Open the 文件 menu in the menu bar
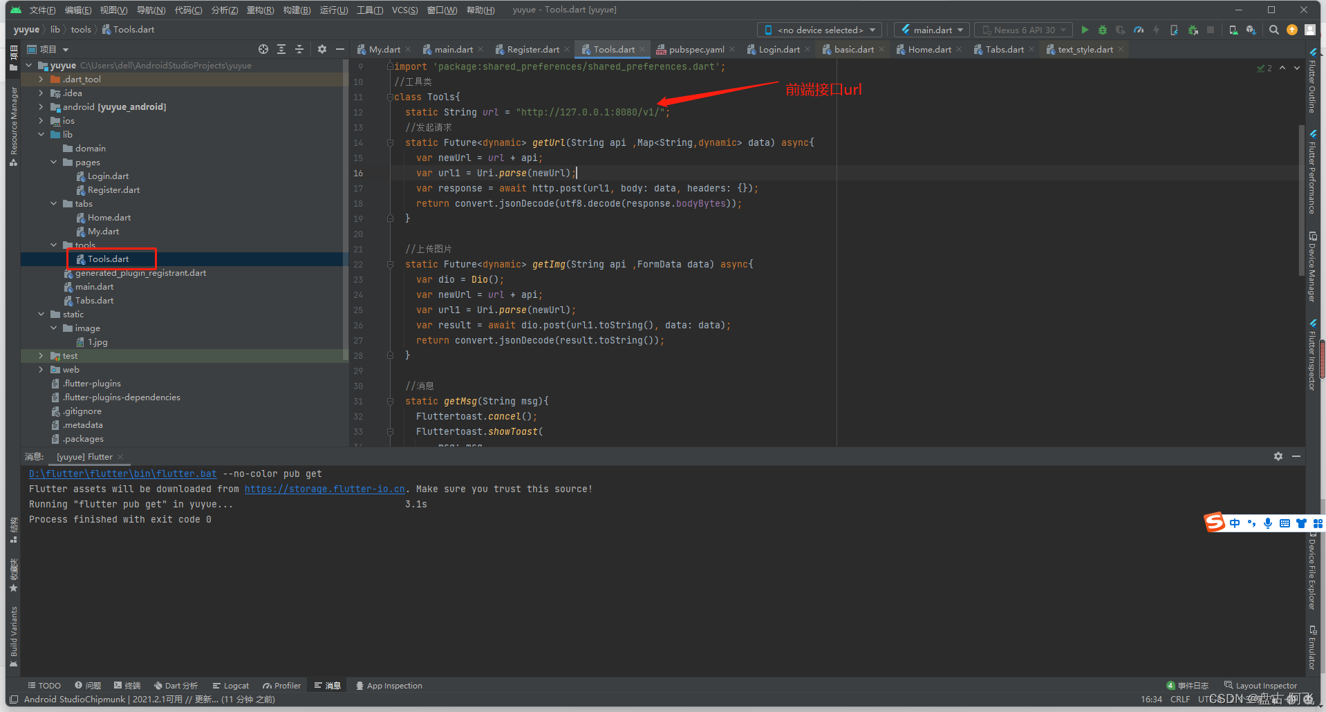Viewport: 1326px width, 712px height. click(42, 9)
